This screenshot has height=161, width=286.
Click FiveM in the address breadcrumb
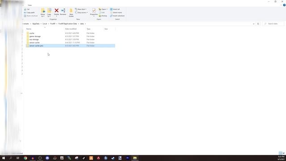click(53, 24)
